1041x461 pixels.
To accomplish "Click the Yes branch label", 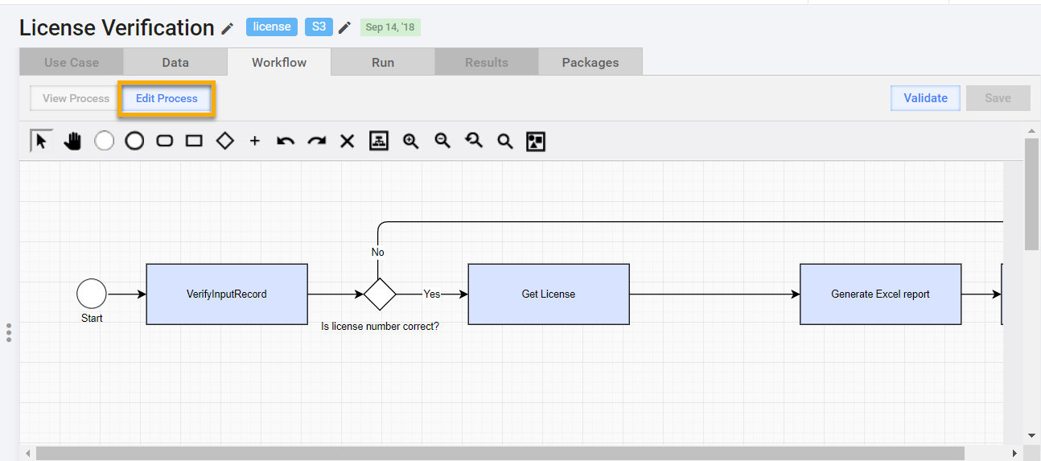I will point(432,294).
